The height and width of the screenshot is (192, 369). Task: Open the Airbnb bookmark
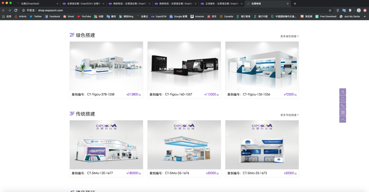[20, 16]
